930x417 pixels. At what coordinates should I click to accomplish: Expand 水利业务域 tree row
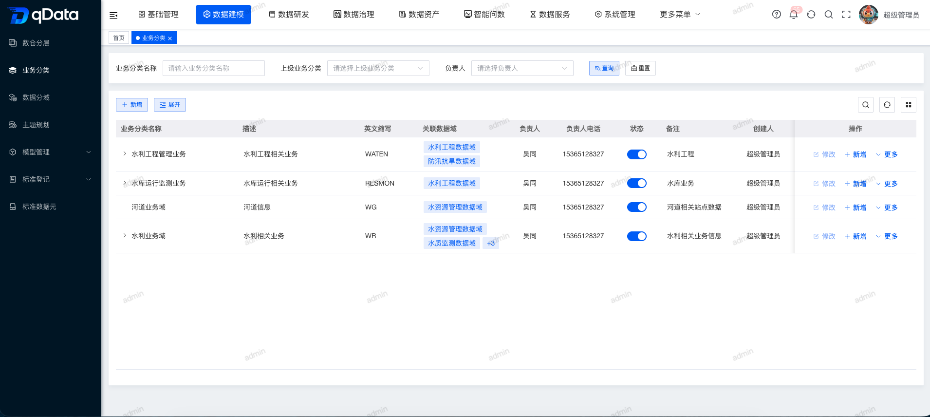[125, 236]
